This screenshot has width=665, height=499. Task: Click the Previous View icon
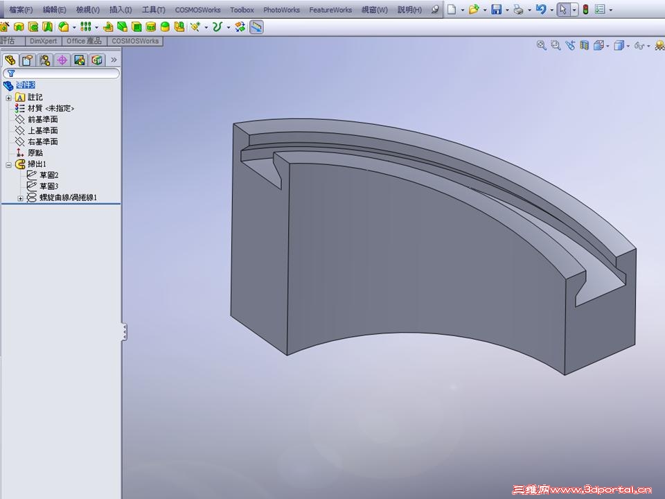point(570,45)
